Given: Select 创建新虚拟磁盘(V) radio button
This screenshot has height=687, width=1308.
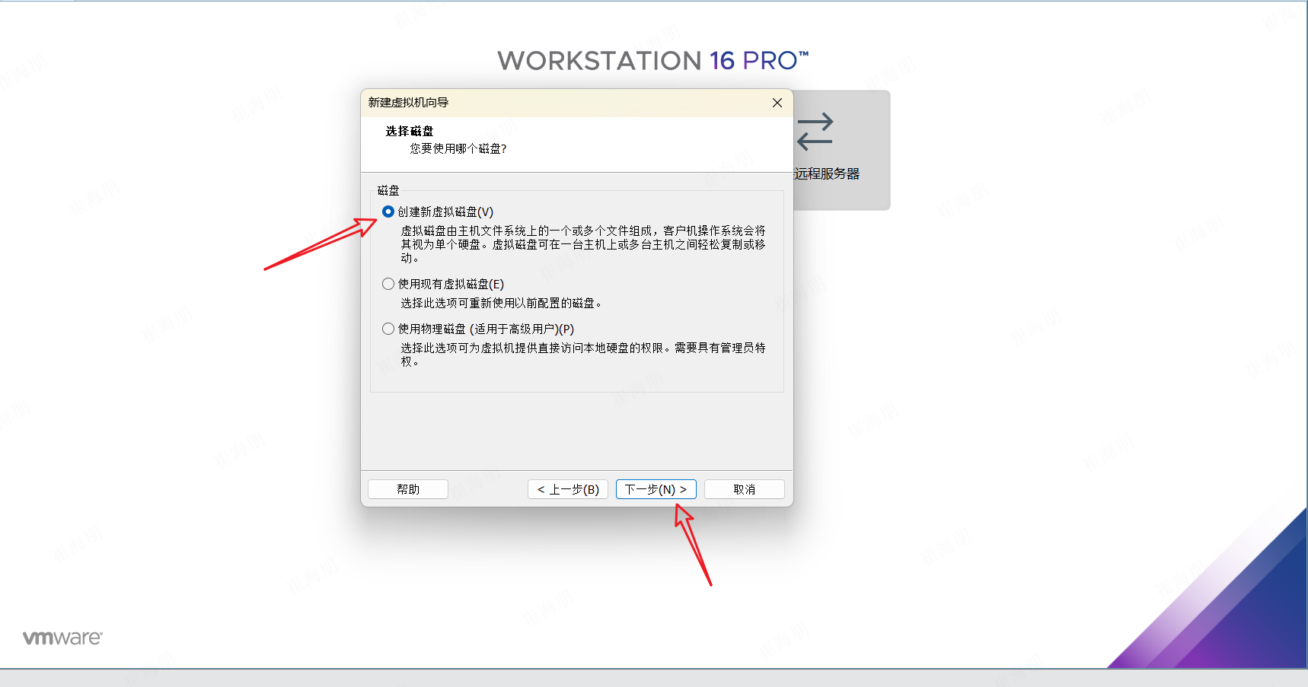Looking at the screenshot, I should 388,212.
